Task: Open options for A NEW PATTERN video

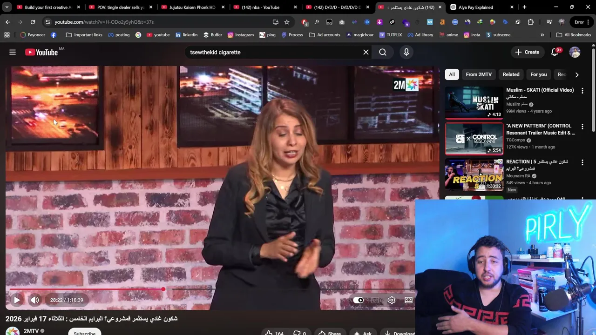Action: tap(582, 127)
